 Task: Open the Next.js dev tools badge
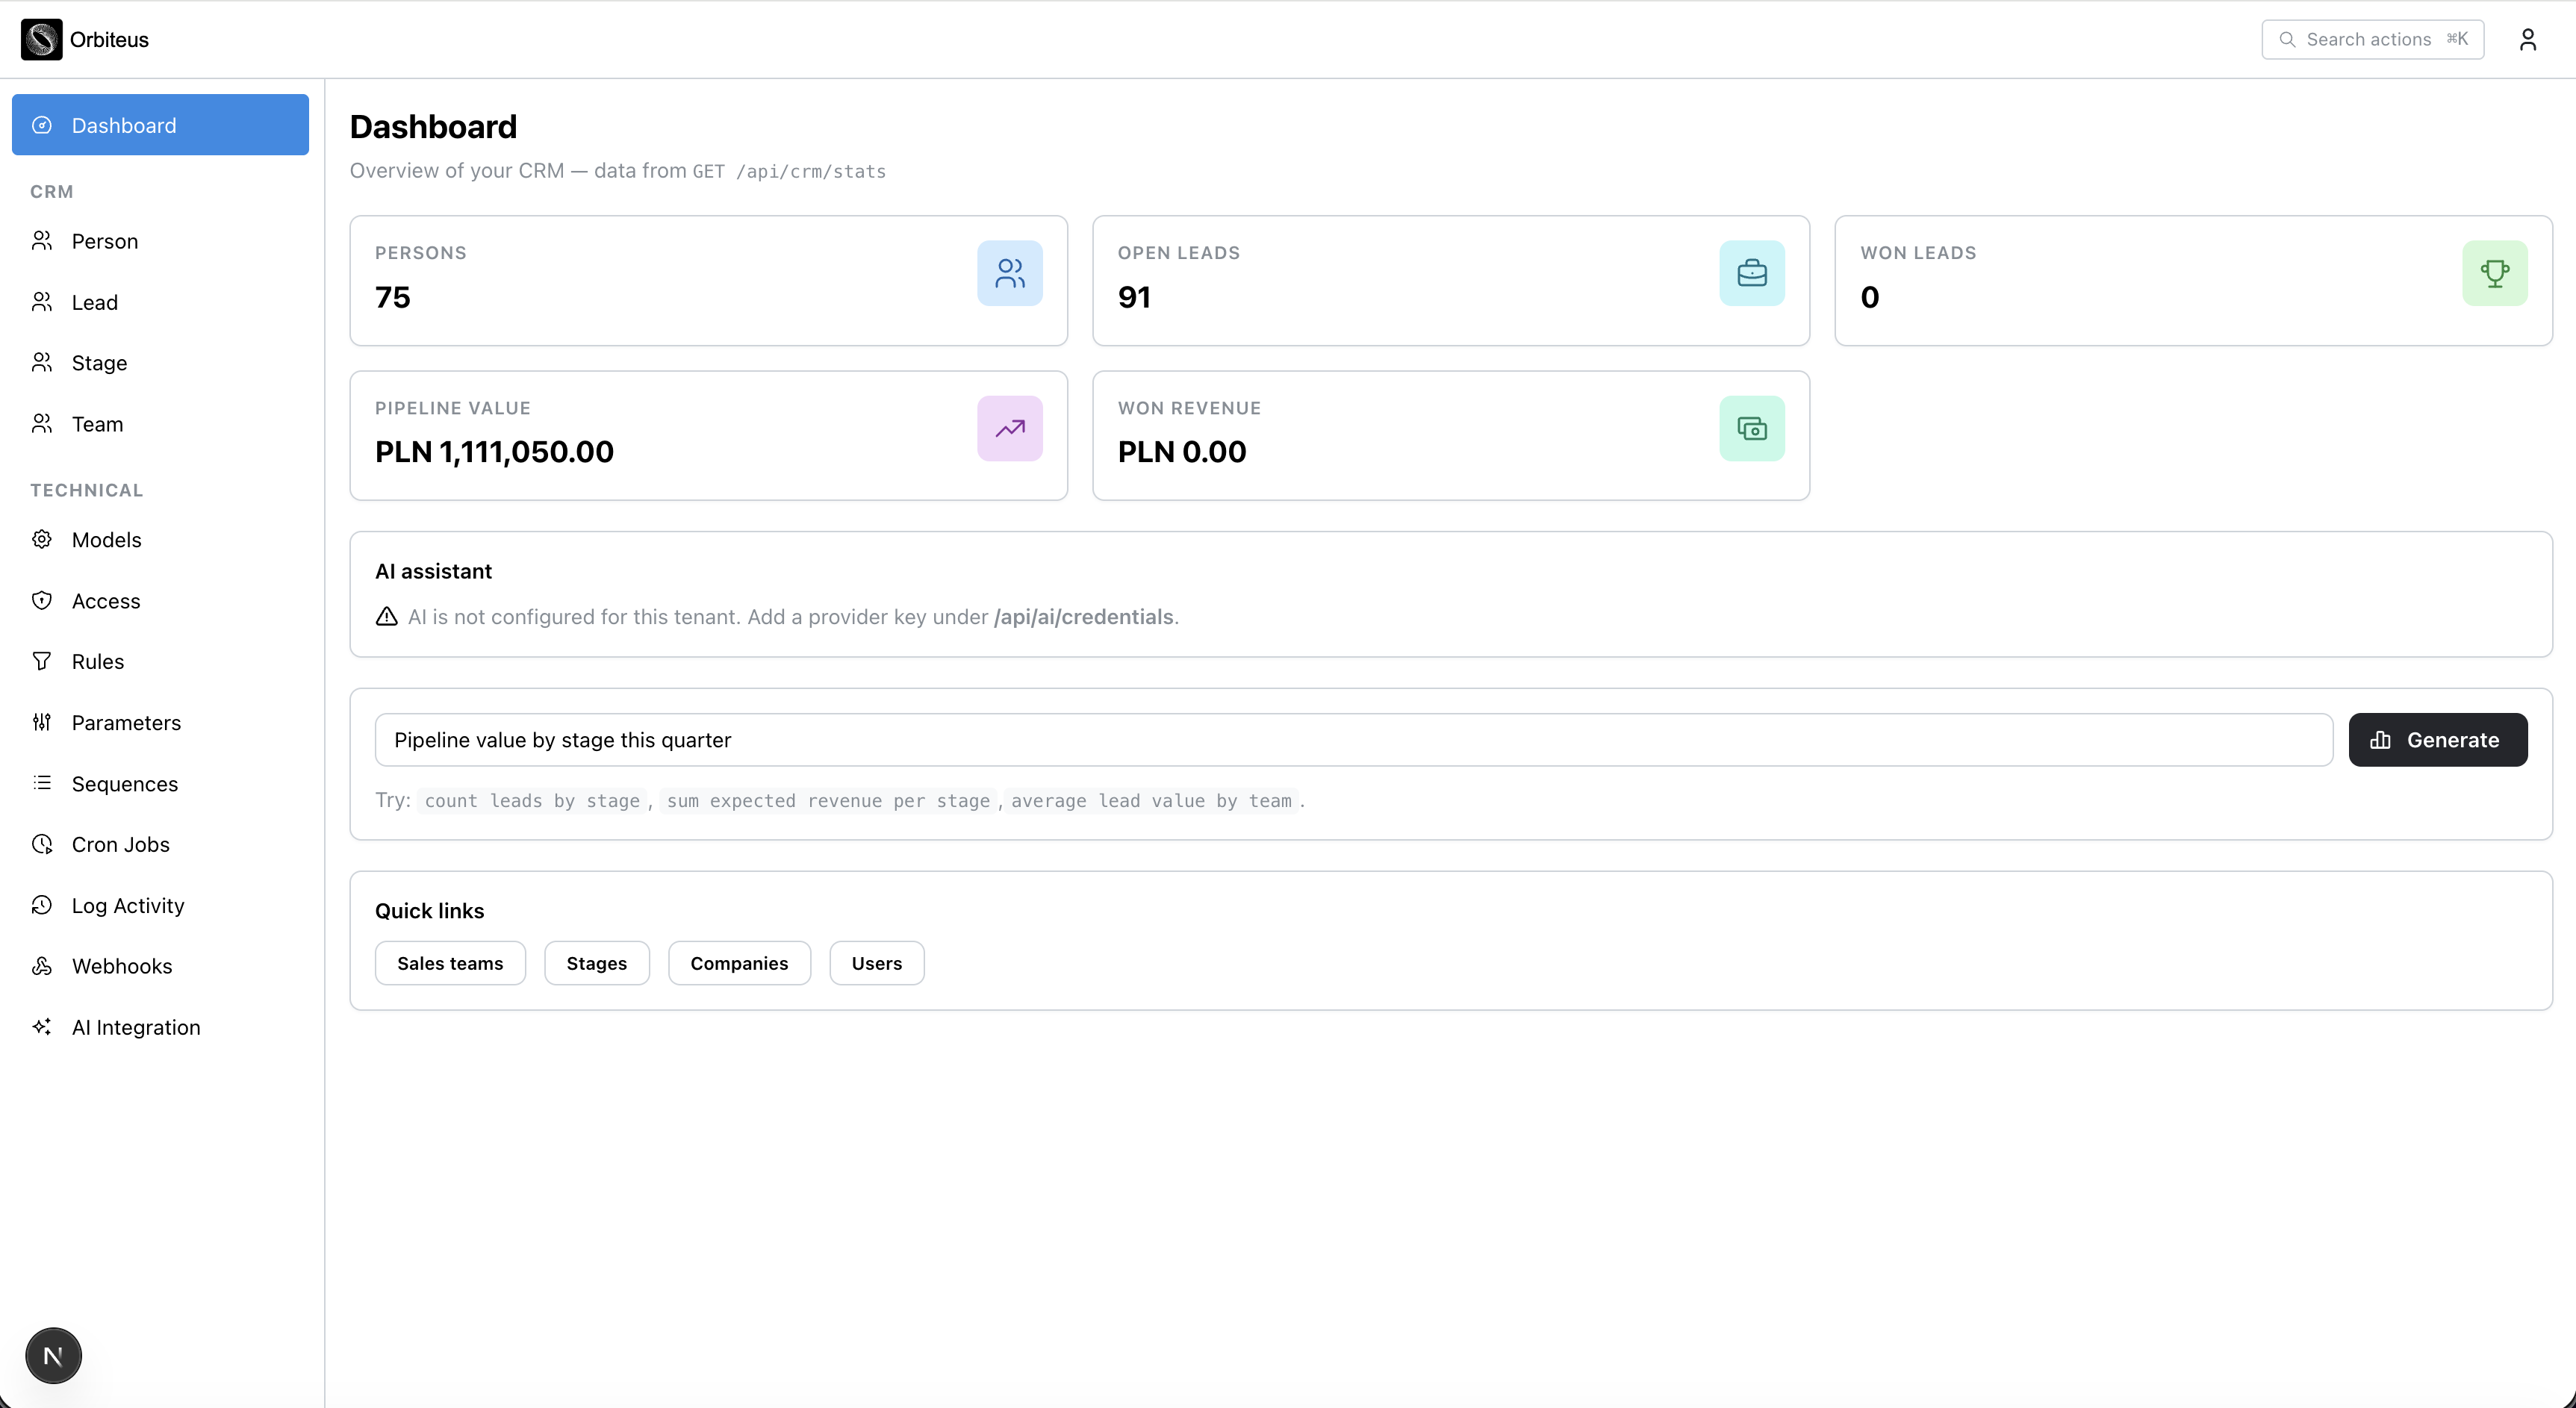pyautogui.click(x=53, y=1356)
